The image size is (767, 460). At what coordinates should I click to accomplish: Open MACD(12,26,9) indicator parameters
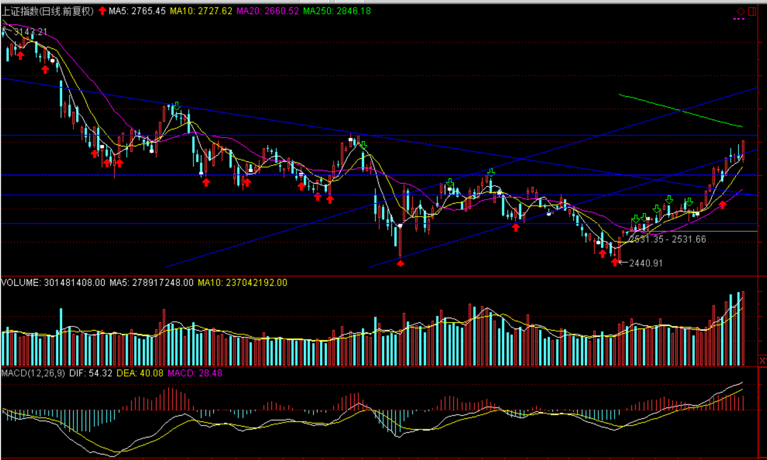(33, 373)
